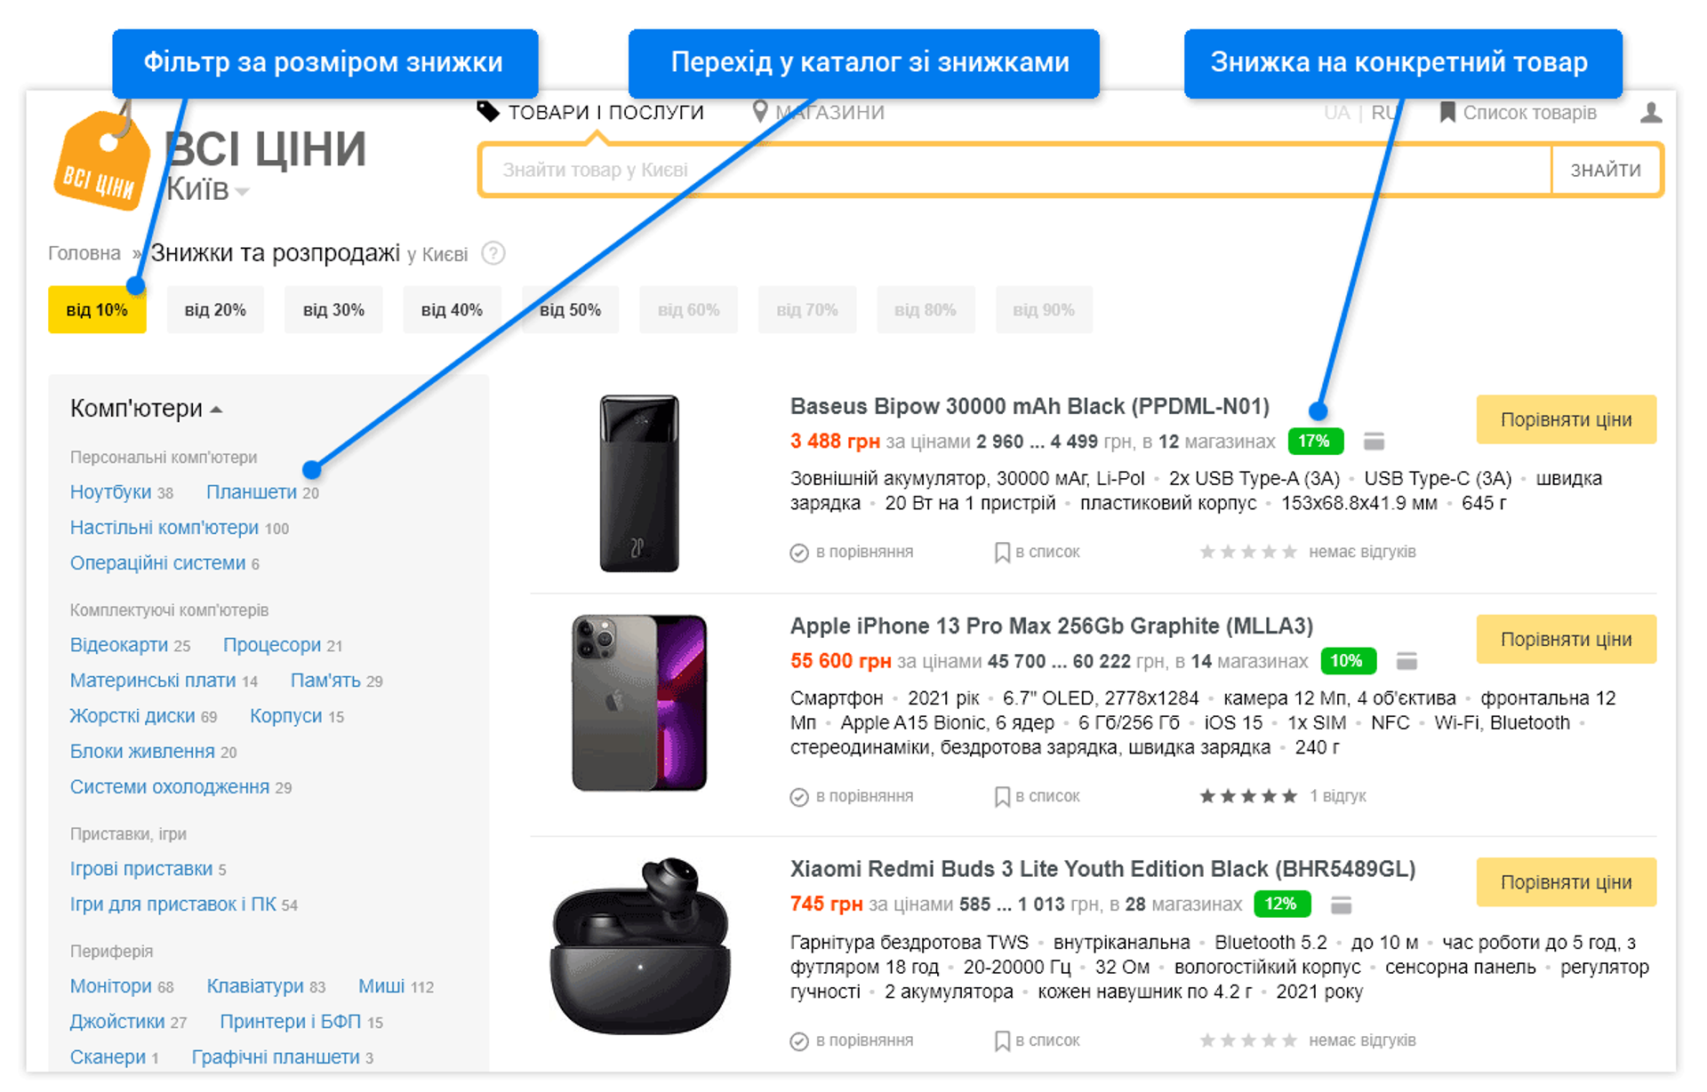The image size is (1707, 1092).
Task: Rate Baseus Bipow with five stars
Action: click(x=1289, y=553)
